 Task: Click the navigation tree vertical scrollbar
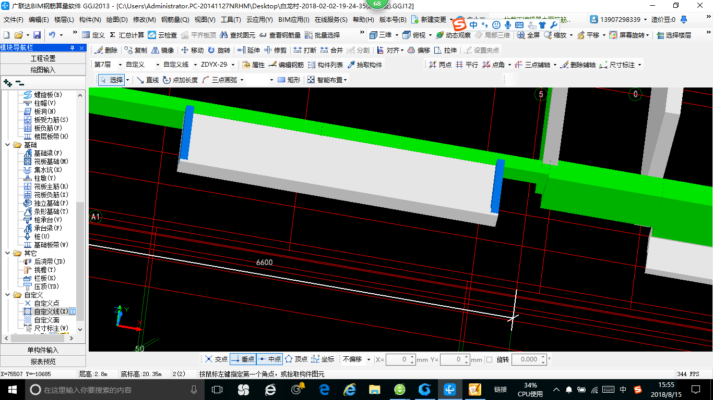coord(80,212)
